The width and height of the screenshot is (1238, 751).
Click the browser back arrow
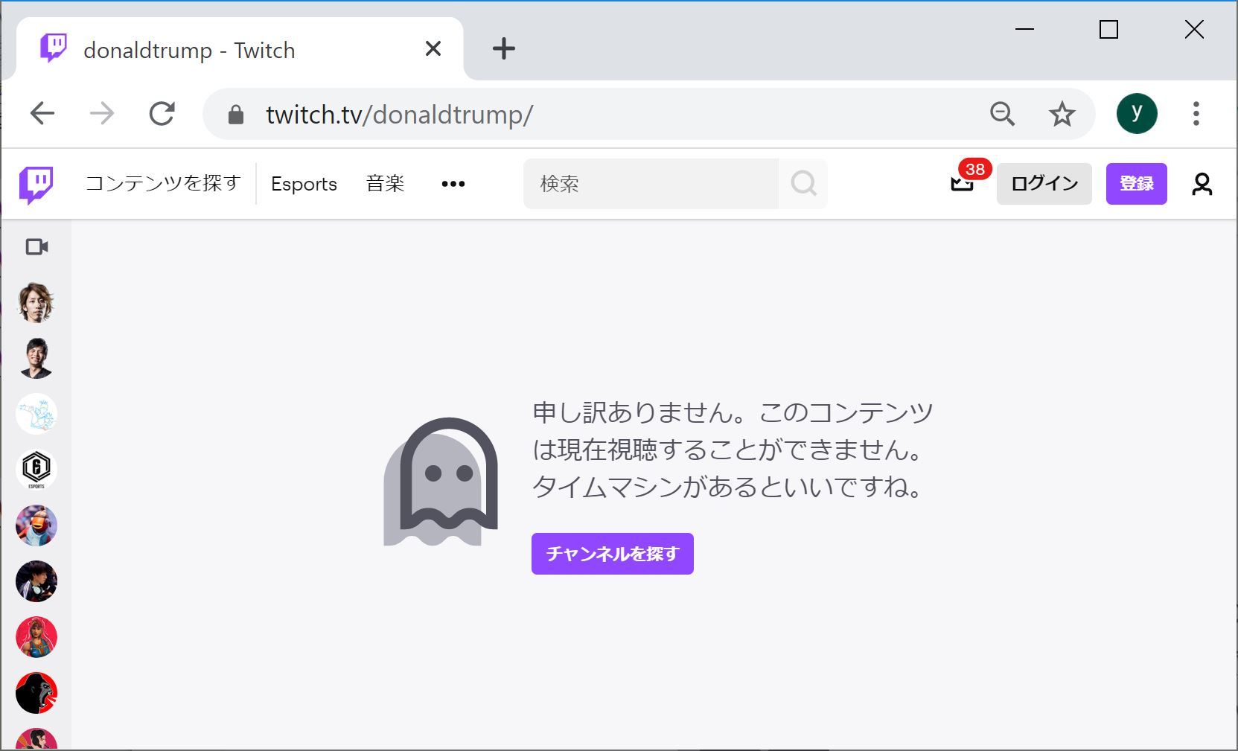pyautogui.click(x=42, y=114)
